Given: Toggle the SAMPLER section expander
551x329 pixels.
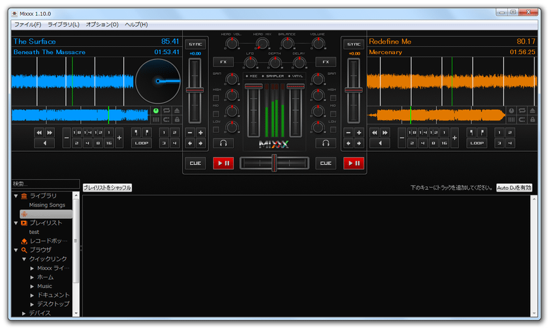Looking at the screenshot, I should pos(273,76).
